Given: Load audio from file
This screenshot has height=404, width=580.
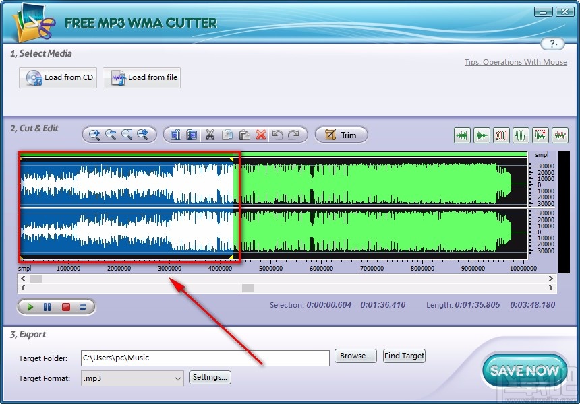Looking at the screenshot, I should [x=142, y=77].
